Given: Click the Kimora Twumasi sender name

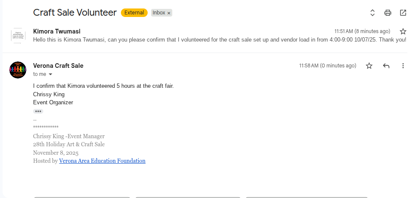Looking at the screenshot, I should [x=57, y=31].
